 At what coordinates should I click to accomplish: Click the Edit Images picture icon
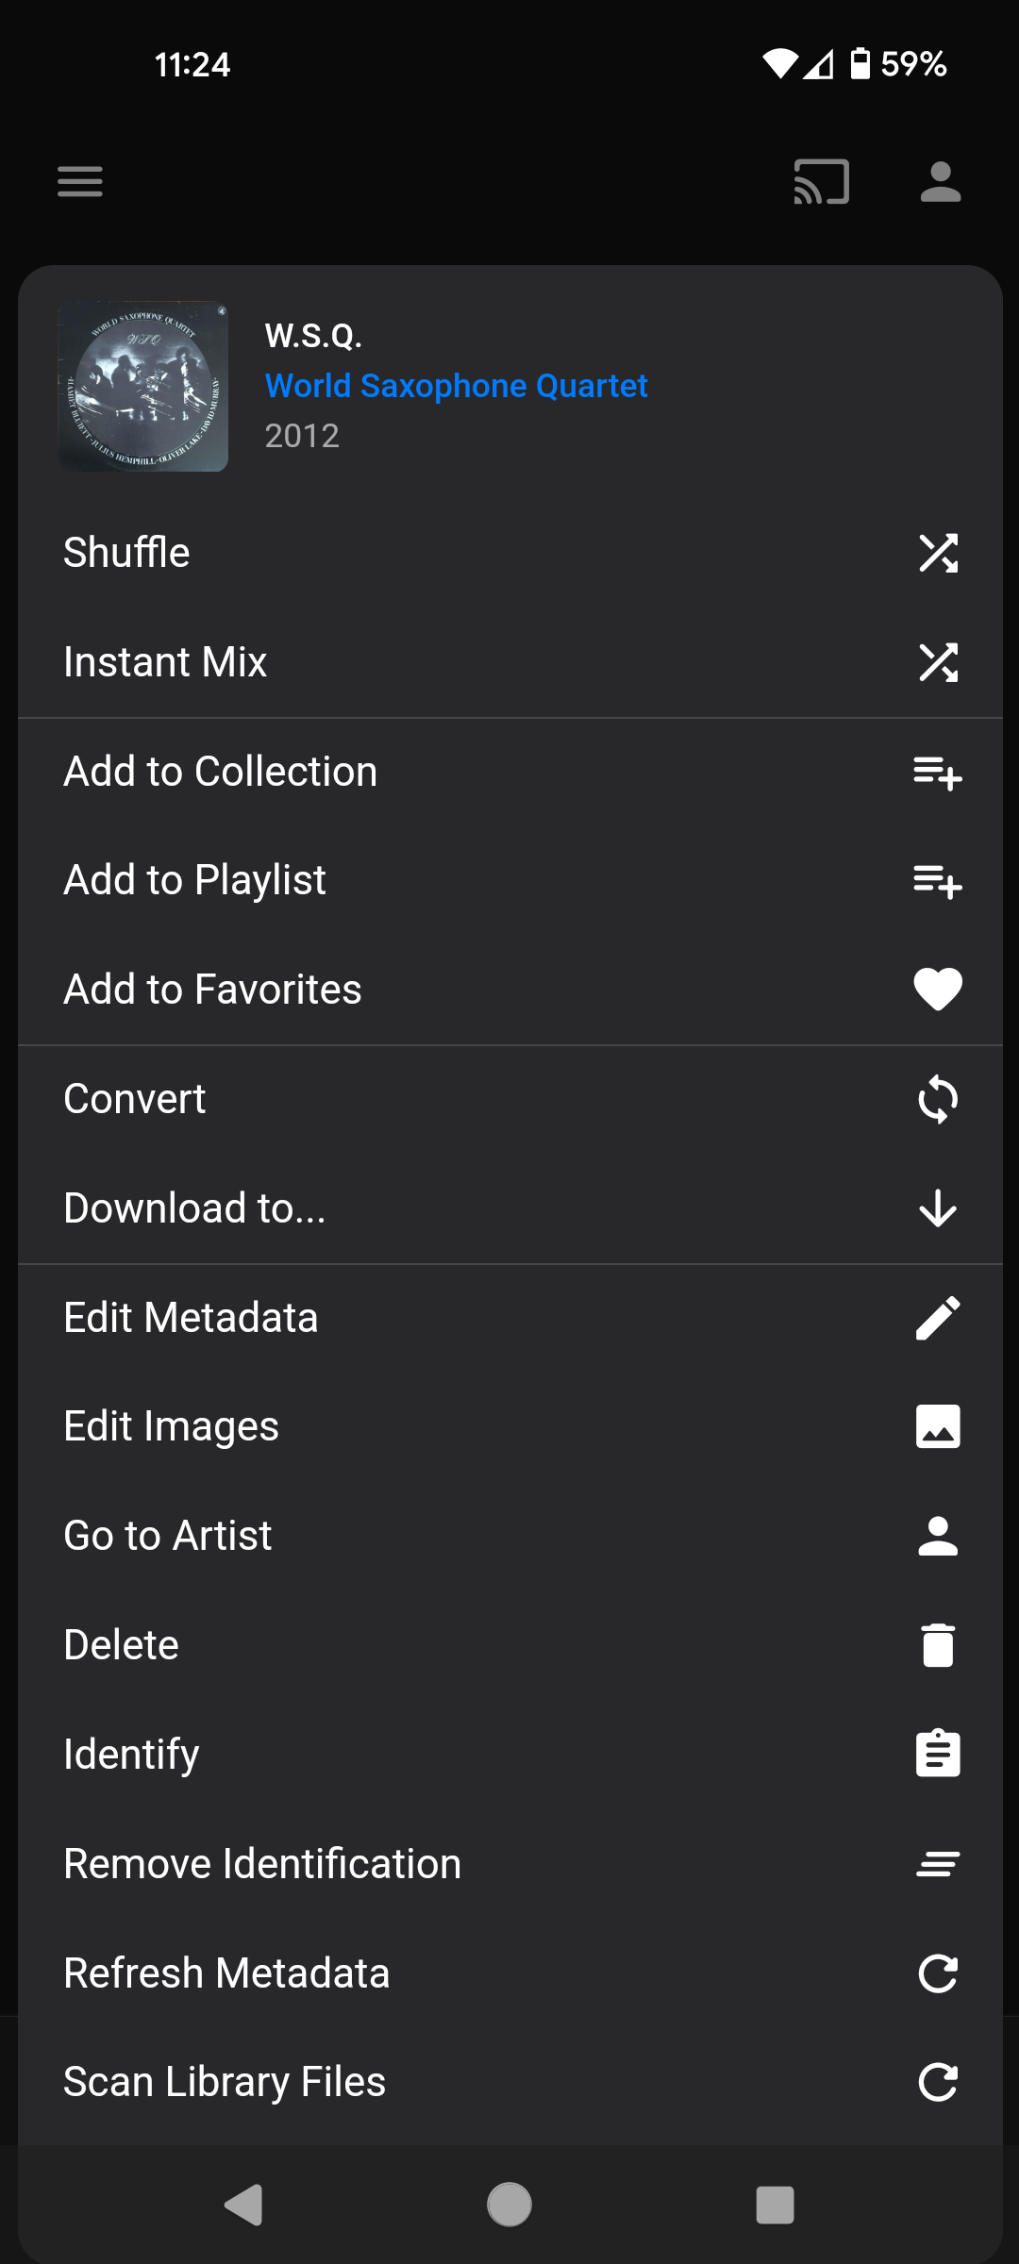pos(938,1426)
